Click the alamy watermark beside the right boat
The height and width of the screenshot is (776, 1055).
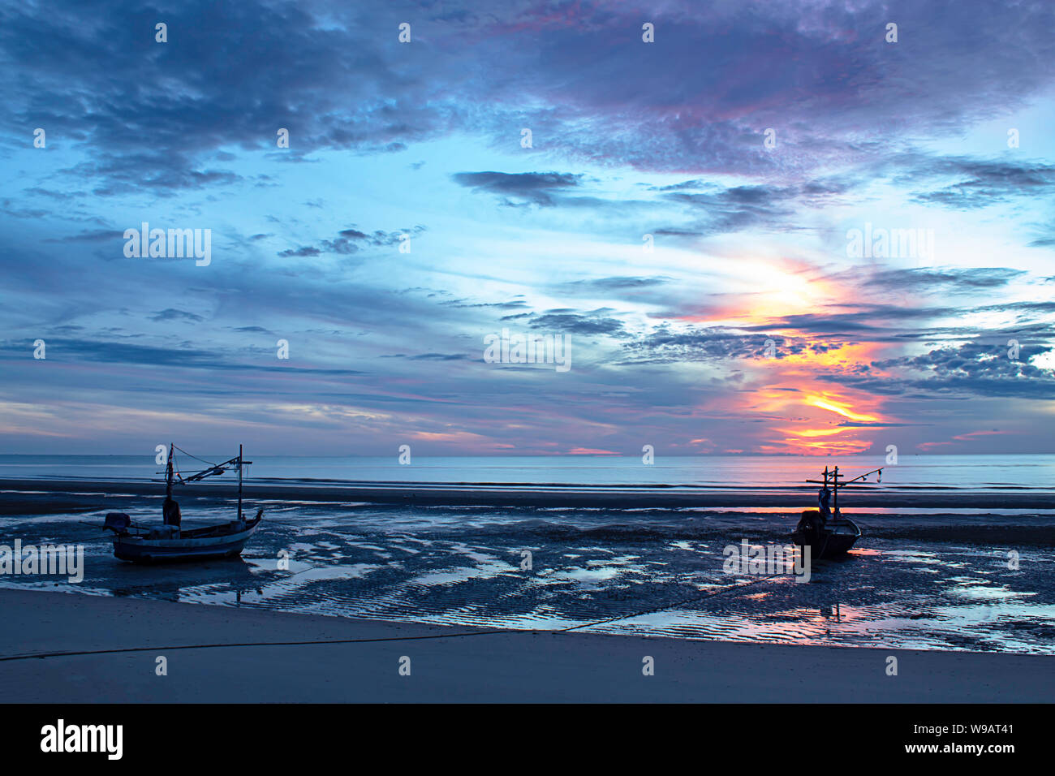[x=766, y=562]
